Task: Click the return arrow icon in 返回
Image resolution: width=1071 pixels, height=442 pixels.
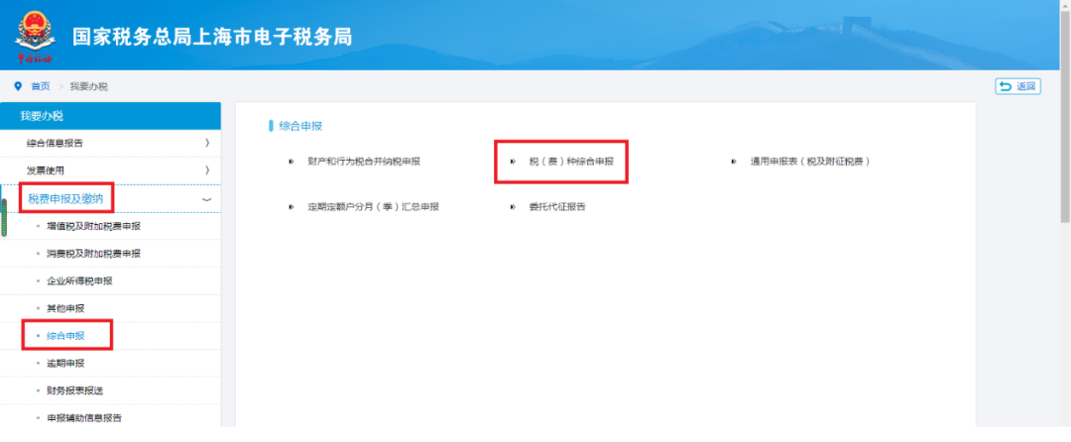Action: 1006,87
